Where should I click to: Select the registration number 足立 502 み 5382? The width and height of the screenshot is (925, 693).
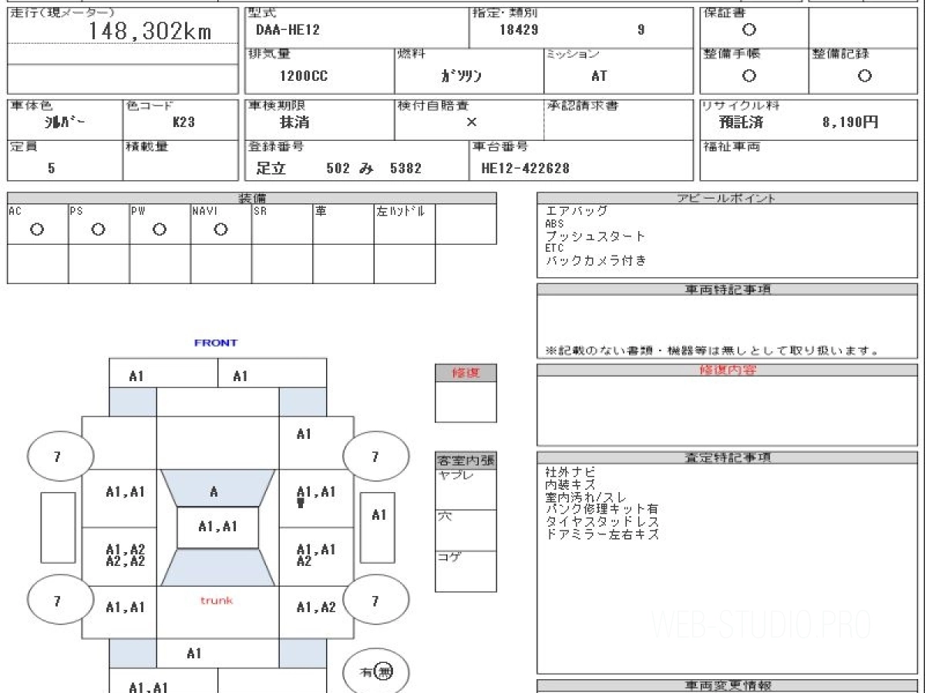(339, 168)
